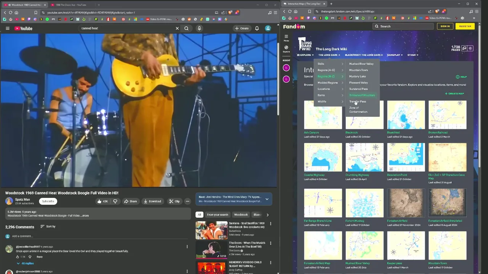488x274 pixels.
Task: Select the All filter chip
Action: pyautogui.click(x=199, y=215)
